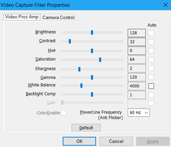
Task: Cancel the dialog changes
Action: tap(116, 141)
